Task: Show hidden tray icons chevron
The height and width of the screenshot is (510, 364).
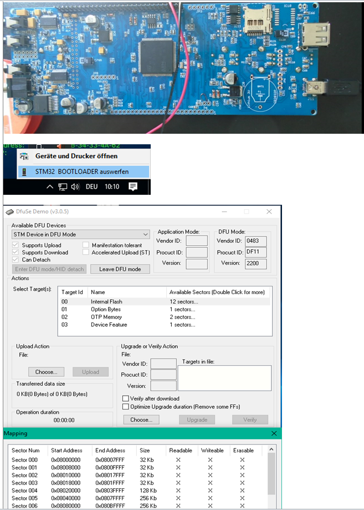Action: pyautogui.click(x=51, y=187)
